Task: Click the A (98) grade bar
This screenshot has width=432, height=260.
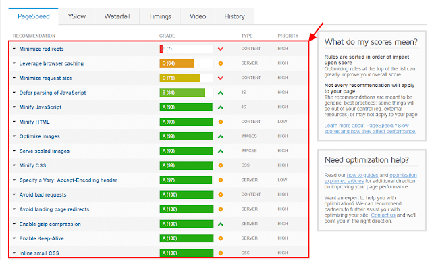Action: pyautogui.click(x=186, y=107)
